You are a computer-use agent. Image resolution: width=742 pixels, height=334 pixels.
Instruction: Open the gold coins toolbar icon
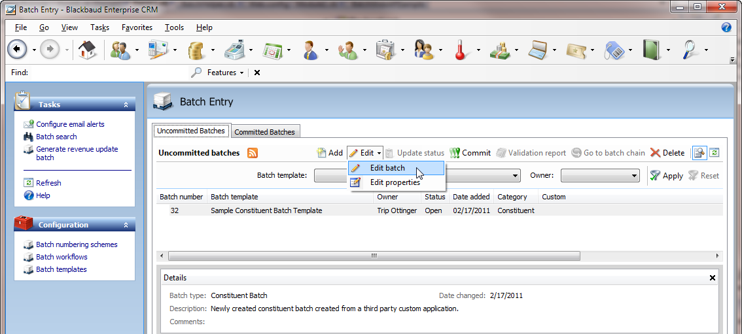[196, 50]
